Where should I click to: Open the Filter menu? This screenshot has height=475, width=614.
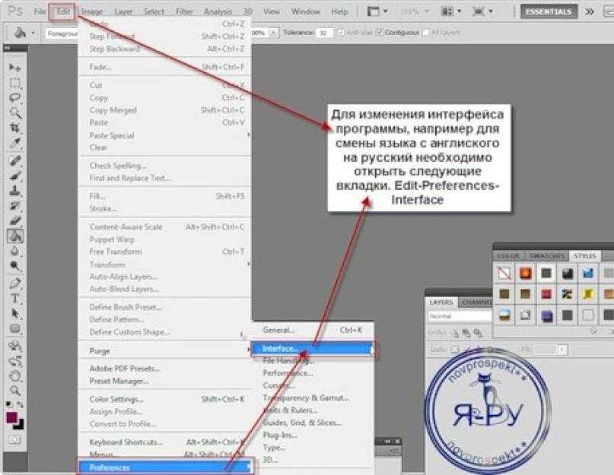(x=184, y=11)
